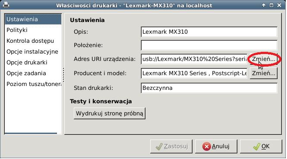
Task: Click the Opis: label
Action: click(x=81, y=32)
